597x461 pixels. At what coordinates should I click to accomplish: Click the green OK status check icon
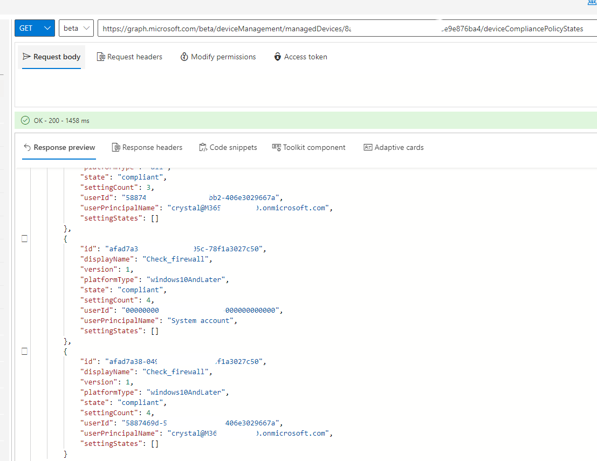(x=25, y=120)
